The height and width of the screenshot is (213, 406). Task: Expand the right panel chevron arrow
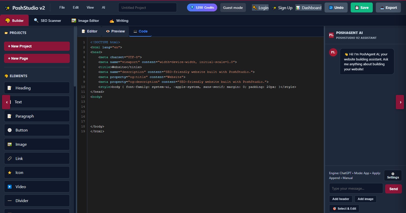[400, 102]
